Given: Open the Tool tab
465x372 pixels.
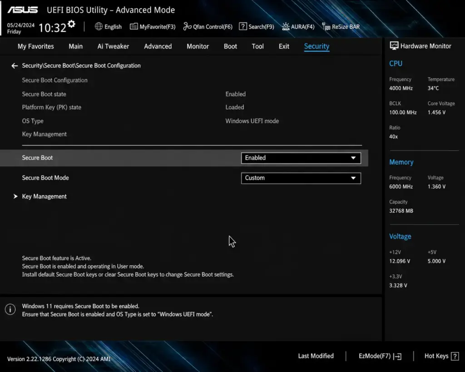Looking at the screenshot, I should 258,46.
